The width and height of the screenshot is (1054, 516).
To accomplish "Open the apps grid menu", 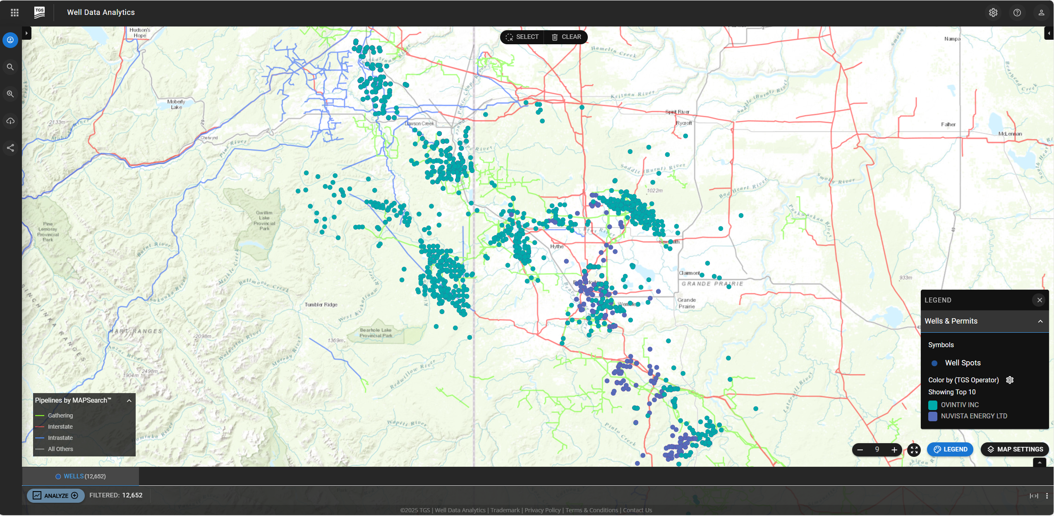I will point(14,12).
